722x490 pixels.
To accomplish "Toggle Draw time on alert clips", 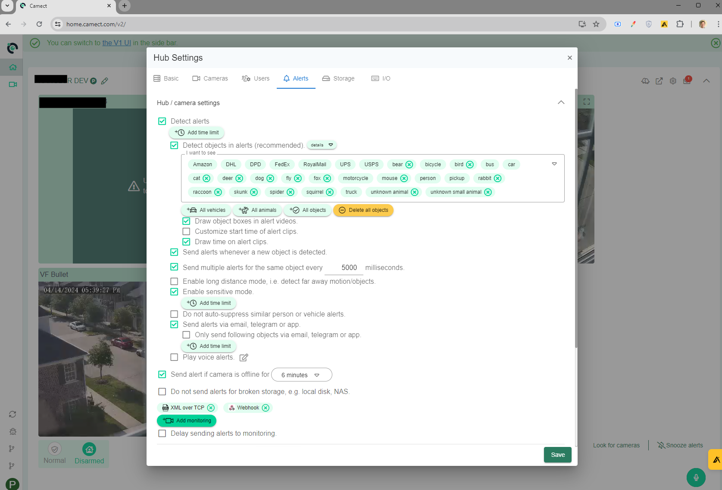I will (186, 242).
